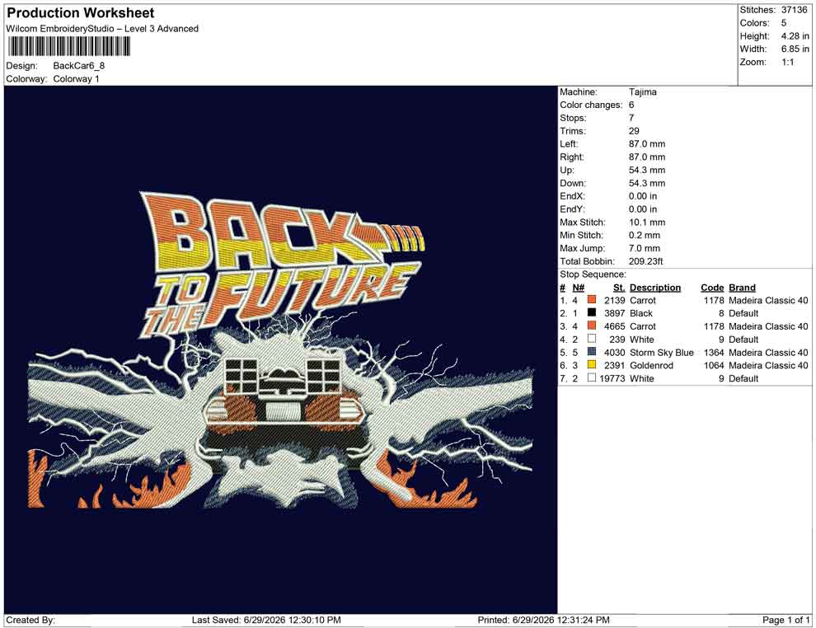Click the Stops value '7'
This screenshot has width=816, height=628.
coord(631,118)
